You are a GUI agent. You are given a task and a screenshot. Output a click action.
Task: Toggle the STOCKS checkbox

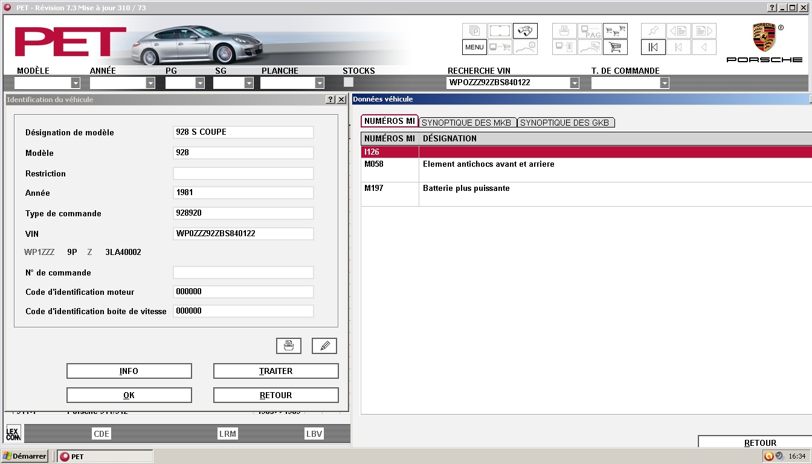tap(349, 82)
